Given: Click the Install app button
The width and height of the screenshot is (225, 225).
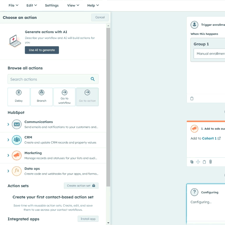Looking at the screenshot, I should click(x=88, y=219).
